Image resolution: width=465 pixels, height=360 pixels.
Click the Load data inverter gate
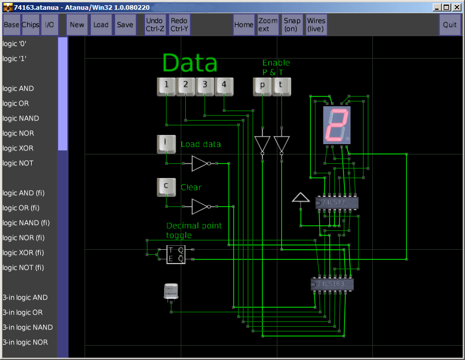200,164
